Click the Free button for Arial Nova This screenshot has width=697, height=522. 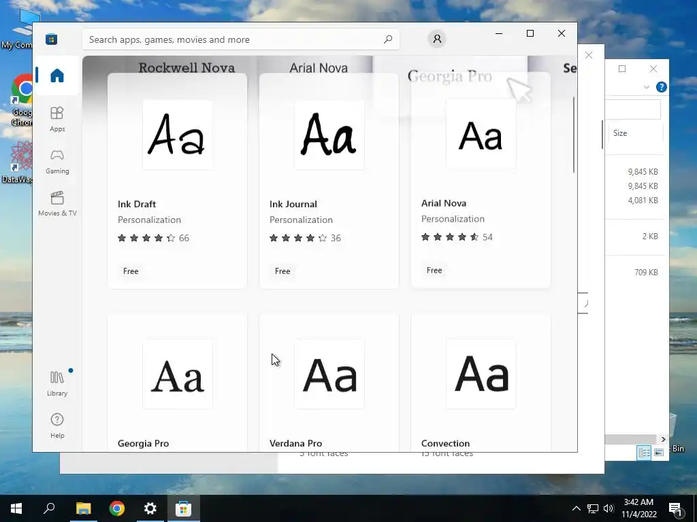click(x=434, y=271)
